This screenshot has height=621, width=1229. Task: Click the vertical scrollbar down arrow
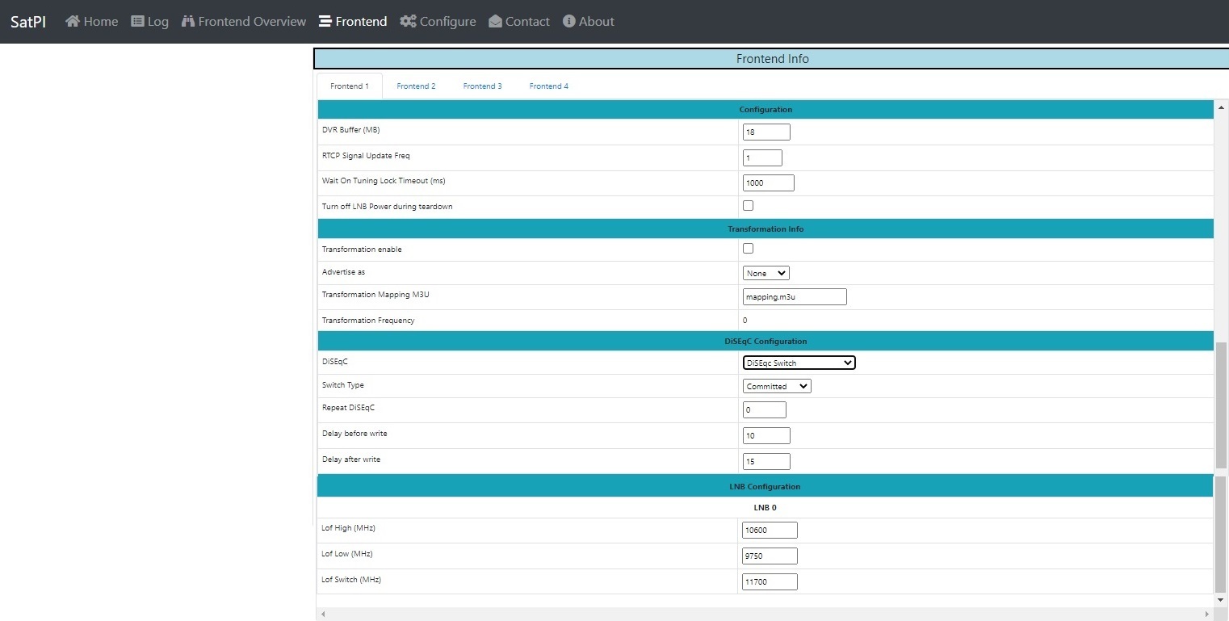1221,600
